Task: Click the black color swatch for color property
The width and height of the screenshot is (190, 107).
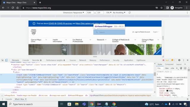Action: coord(167,91)
